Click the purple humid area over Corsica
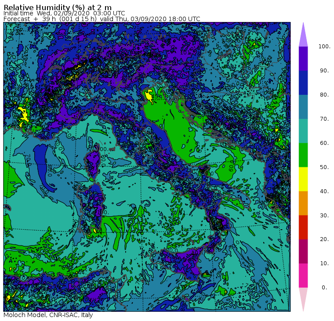 pyautogui.click(x=93, y=162)
